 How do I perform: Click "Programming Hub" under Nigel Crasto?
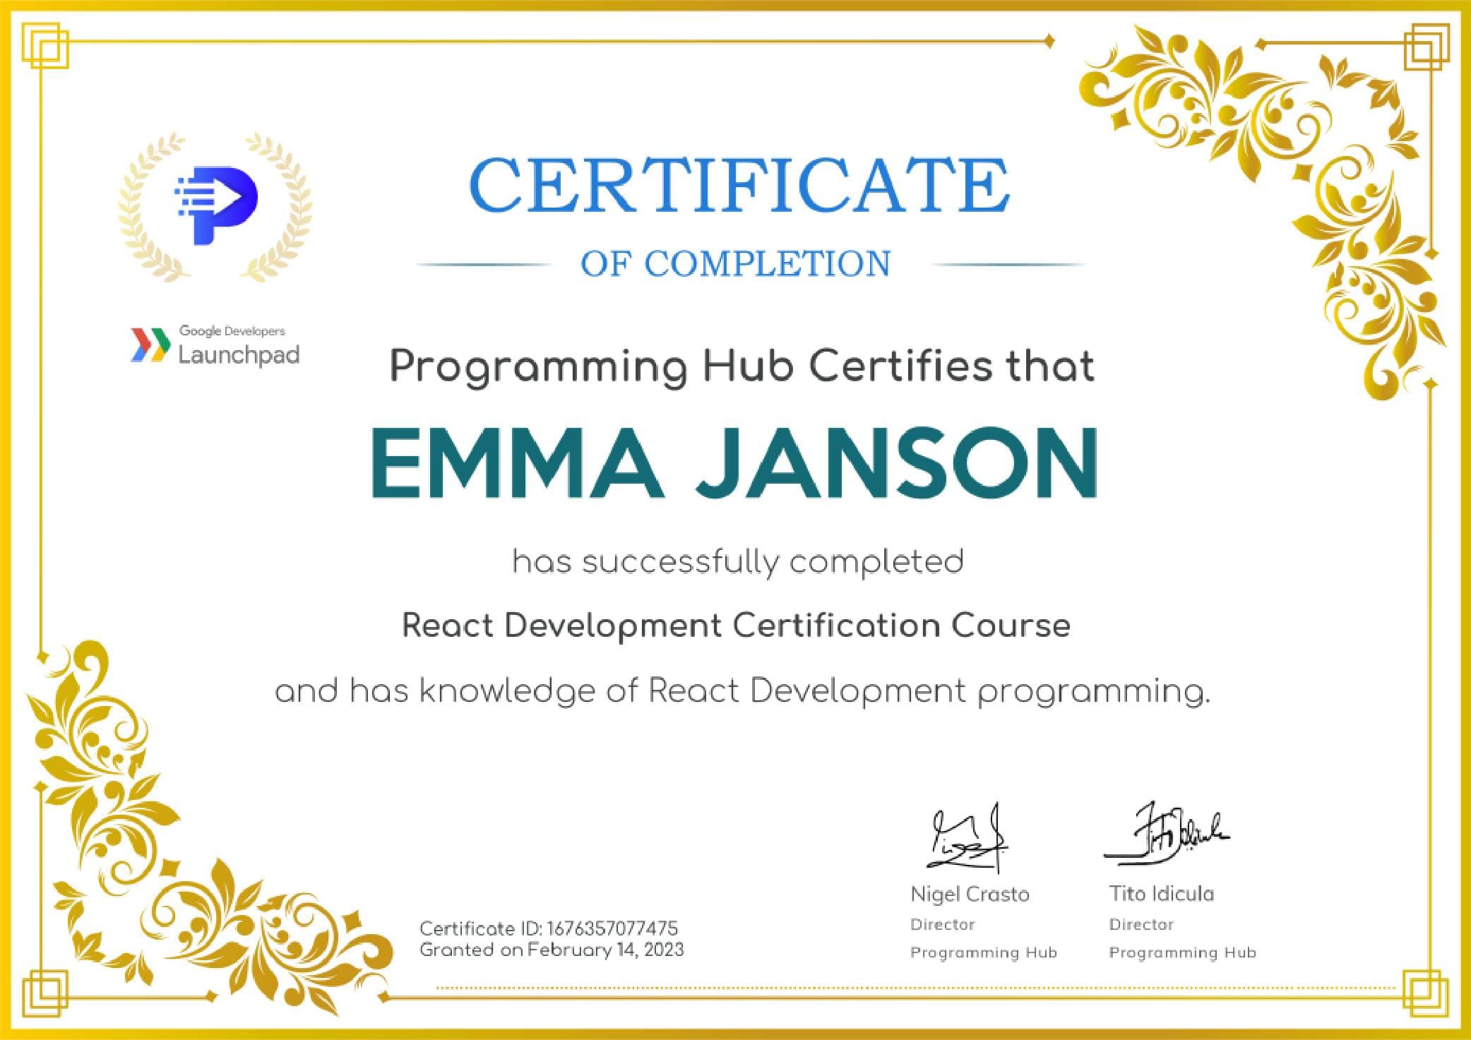984,953
